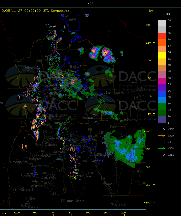Click the 'Pasarela' map label
Screen dimensions: 181x216
(x=32, y=207)
